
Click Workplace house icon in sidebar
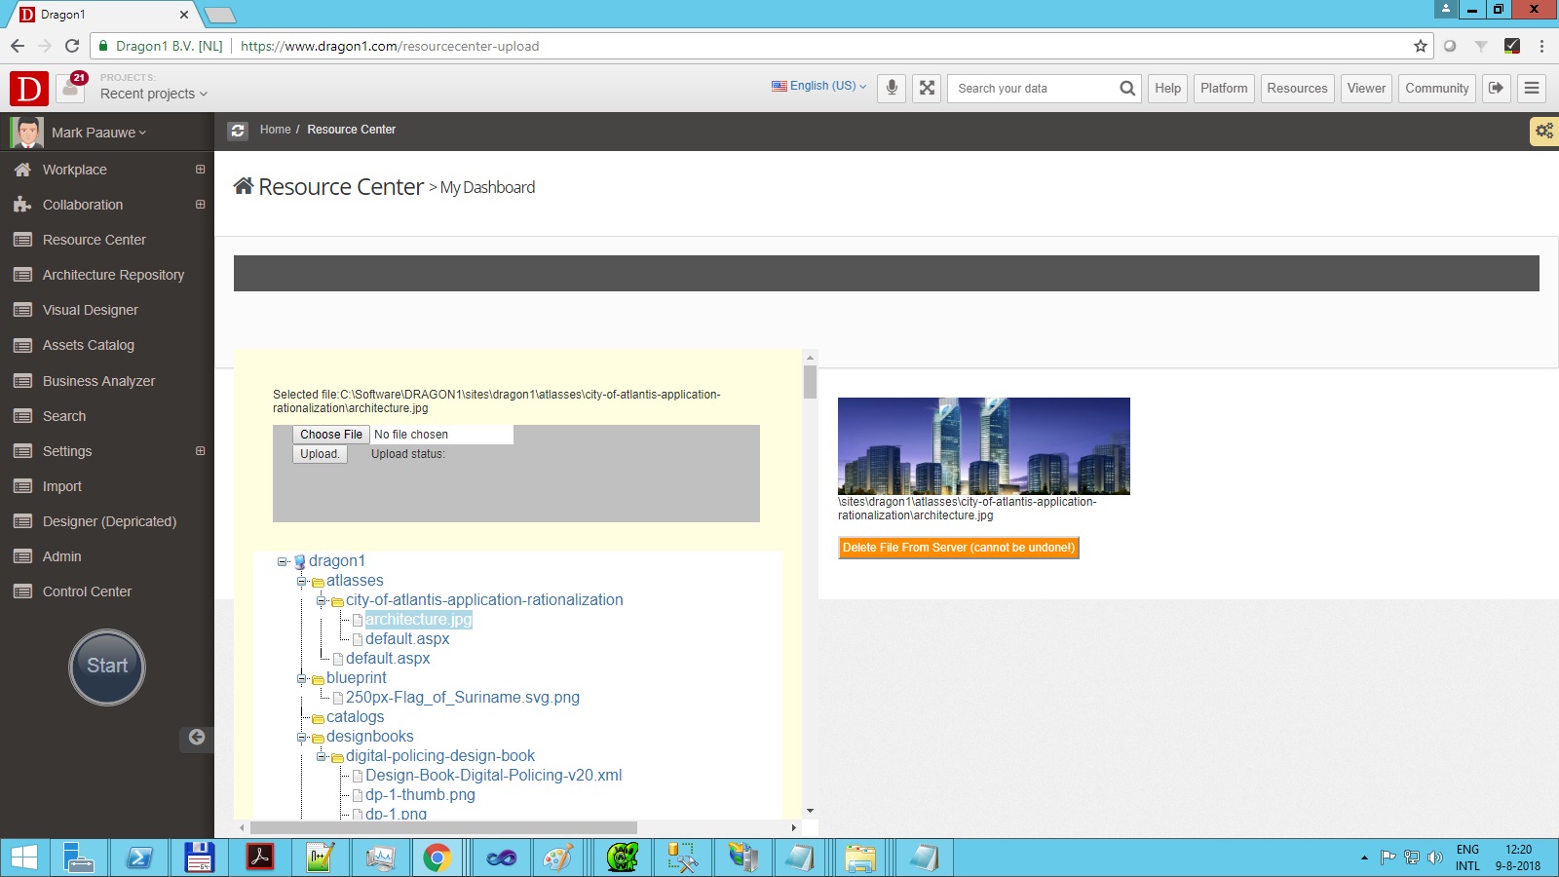22,170
